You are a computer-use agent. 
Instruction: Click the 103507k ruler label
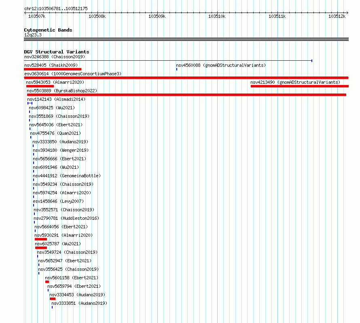[37, 16]
